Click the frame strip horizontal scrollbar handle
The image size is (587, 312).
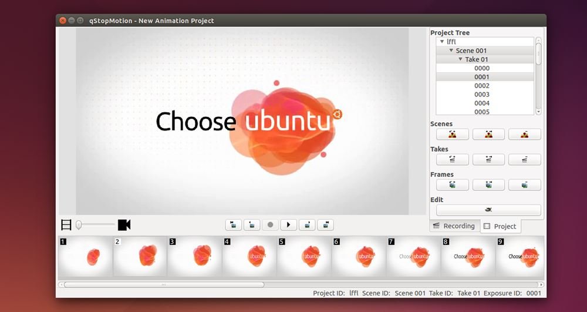[x=164, y=284]
